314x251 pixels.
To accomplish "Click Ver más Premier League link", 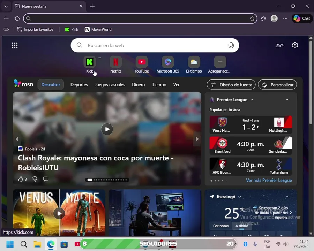I will tap(269, 180).
